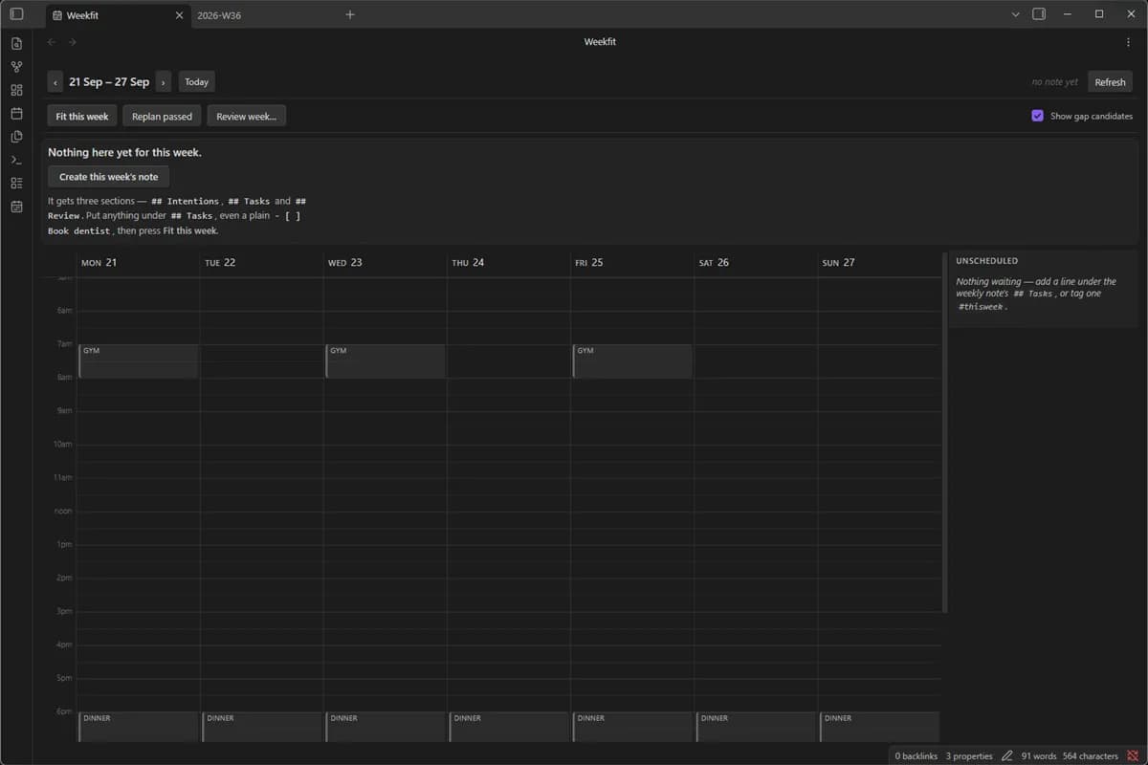Open the task-list ribbon icon

tap(16, 183)
